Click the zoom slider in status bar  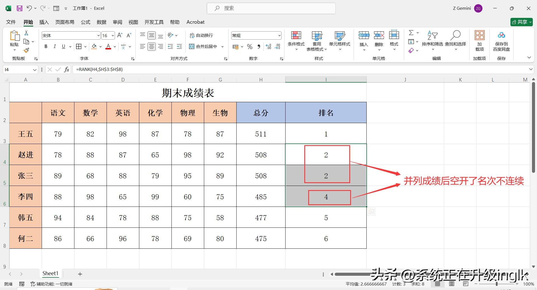click(496, 284)
